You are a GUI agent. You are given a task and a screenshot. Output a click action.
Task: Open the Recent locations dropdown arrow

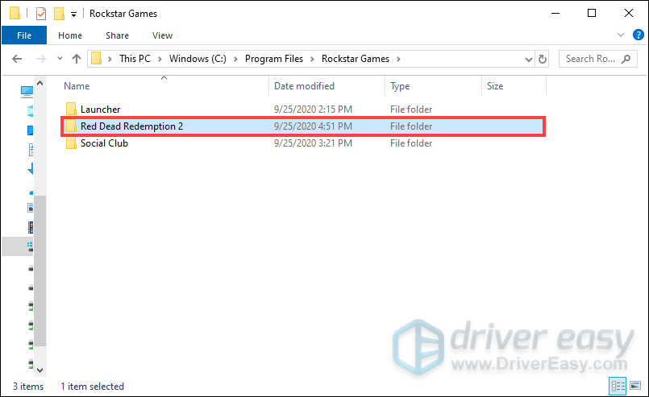pyautogui.click(x=60, y=59)
